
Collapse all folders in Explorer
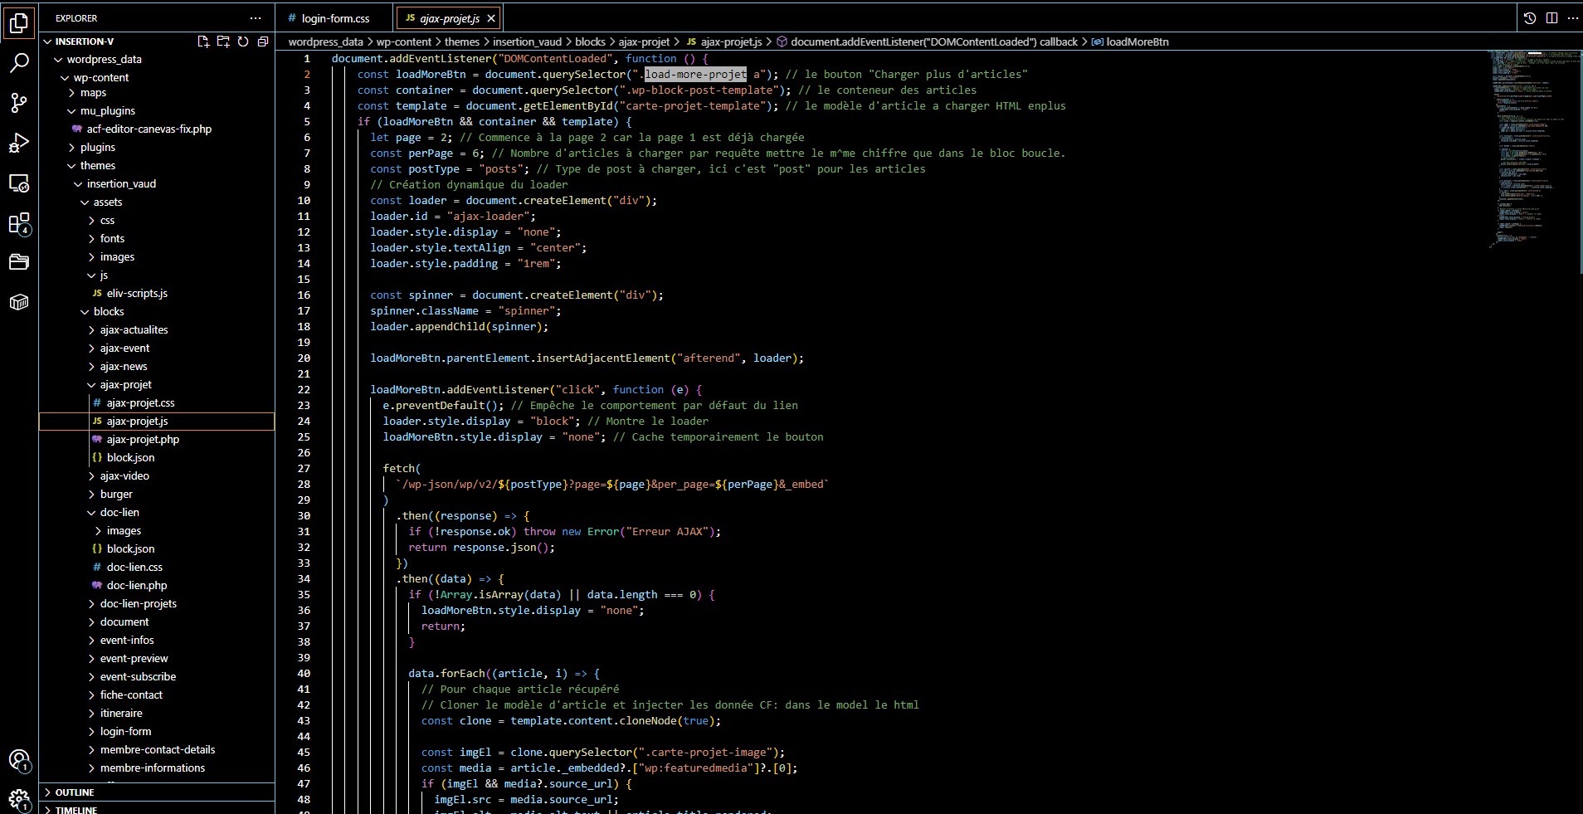click(263, 41)
